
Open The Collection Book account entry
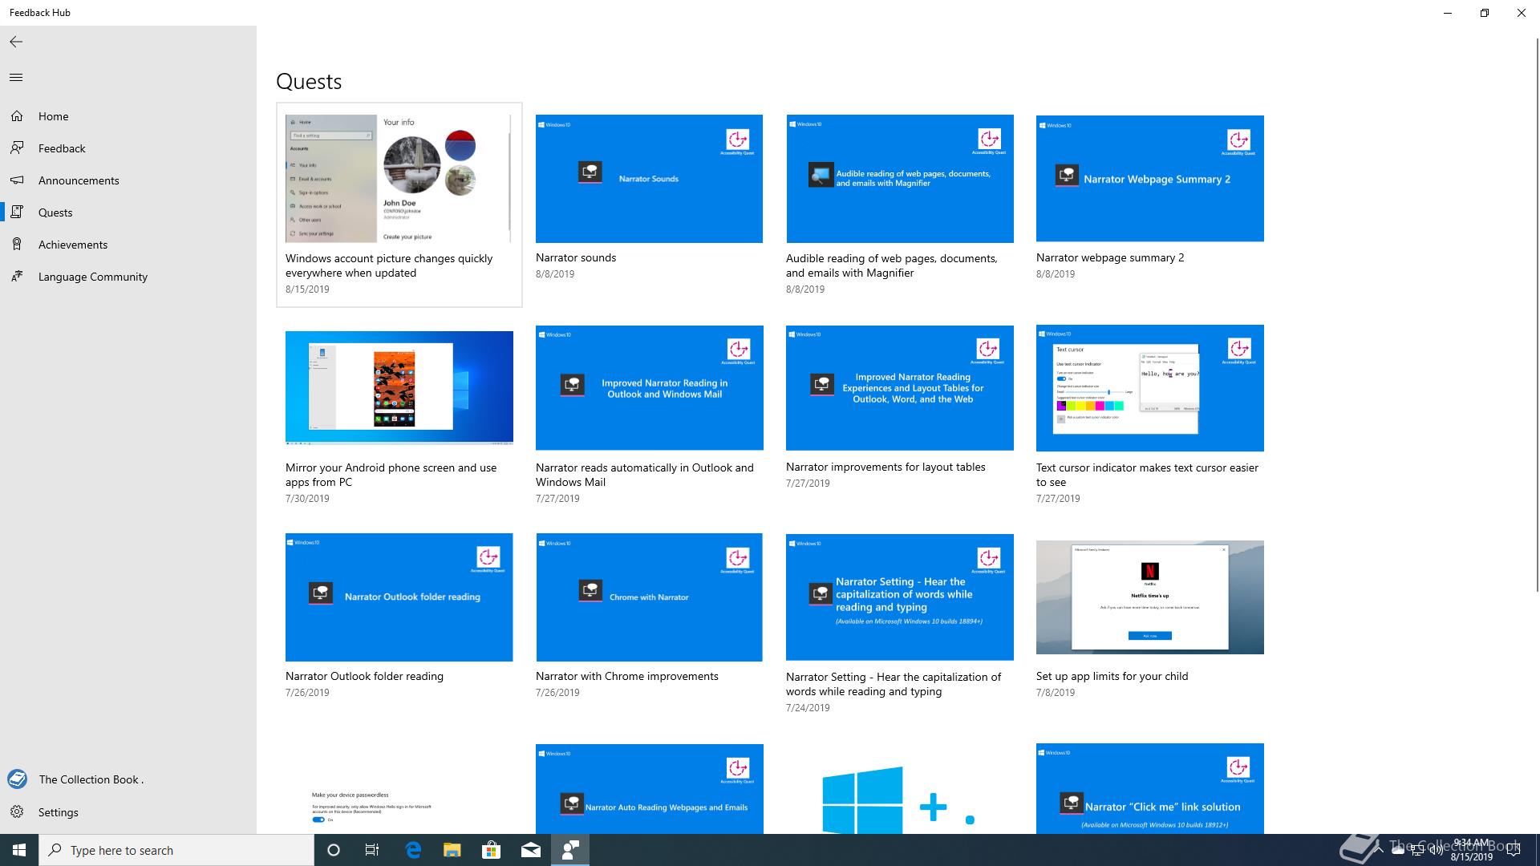point(128,779)
